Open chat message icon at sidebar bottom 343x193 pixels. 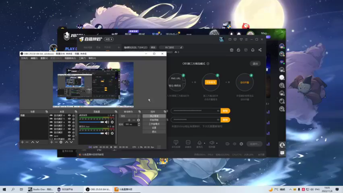pyautogui.click(x=282, y=153)
